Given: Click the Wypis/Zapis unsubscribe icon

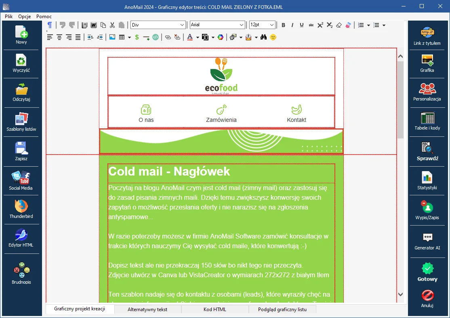Looking at the screenshot, I should pyautogui.click(x=427, y=210).
